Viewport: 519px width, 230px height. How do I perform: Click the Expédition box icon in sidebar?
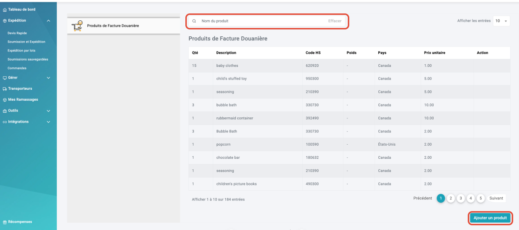[x=4, y=21]
